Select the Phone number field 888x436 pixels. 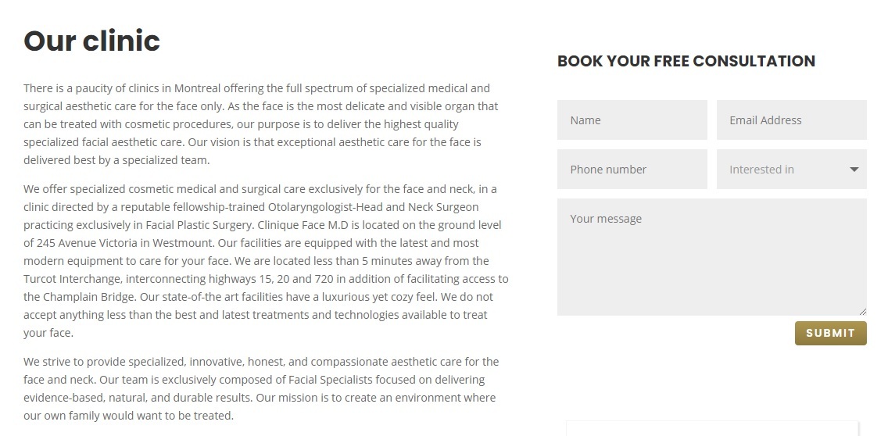[632, 170]
